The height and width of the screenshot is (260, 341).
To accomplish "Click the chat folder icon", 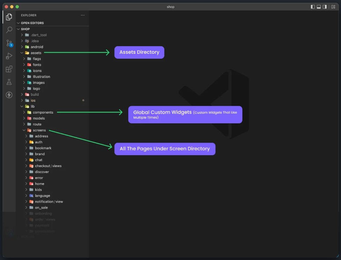I will (x=31, y=160).
